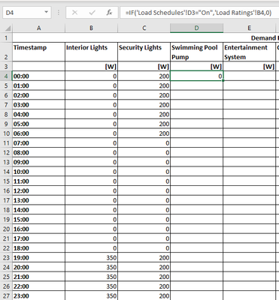Select column A header
The height and width of the screenshot is (300, 279).
point(38,28)
